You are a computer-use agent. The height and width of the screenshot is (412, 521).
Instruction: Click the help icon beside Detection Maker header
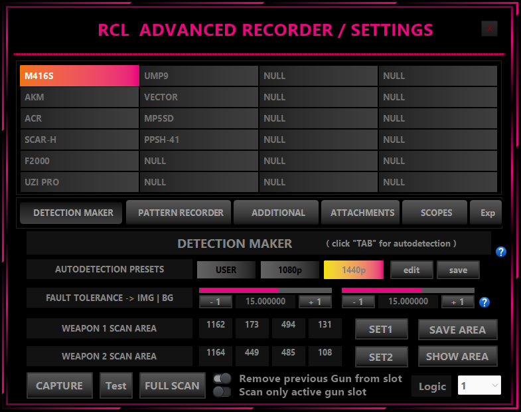(501, 252)
